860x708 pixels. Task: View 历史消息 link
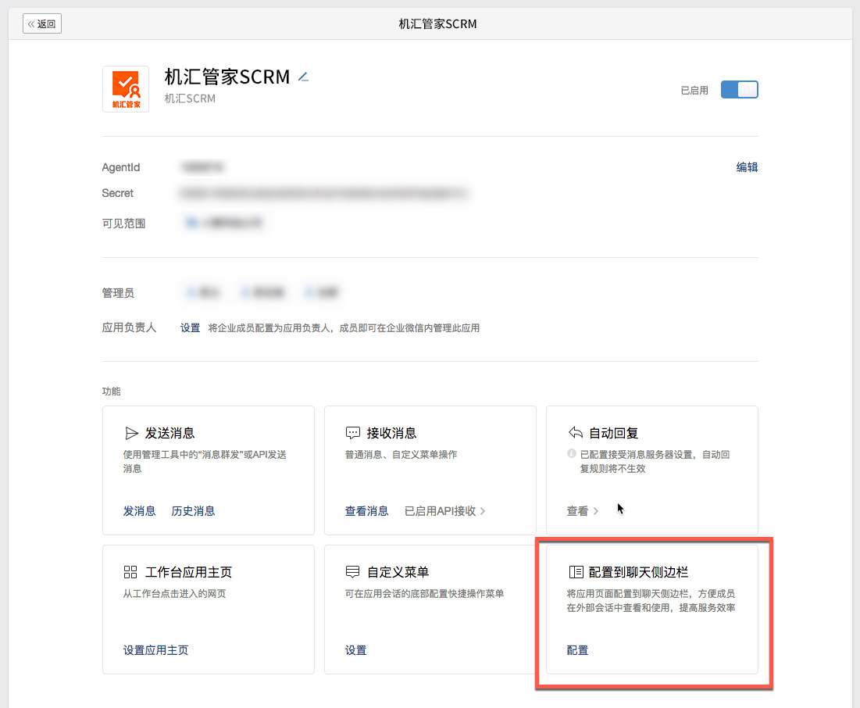click(193, 511)
